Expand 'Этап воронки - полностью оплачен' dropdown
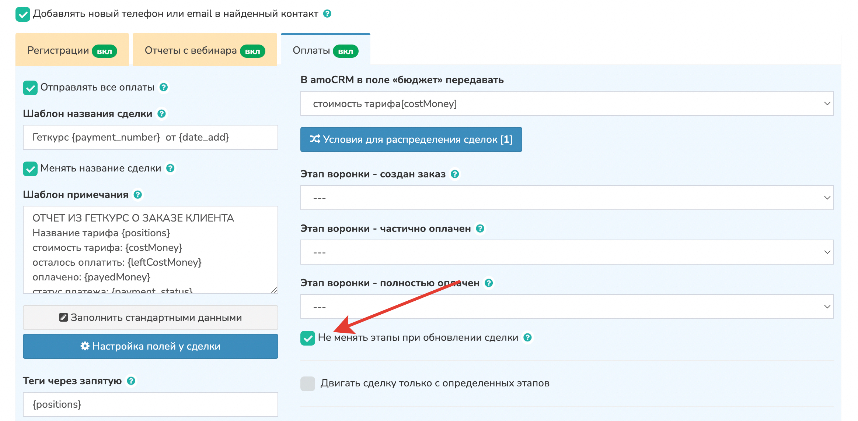The image size is (858, 421). [566, 307]
